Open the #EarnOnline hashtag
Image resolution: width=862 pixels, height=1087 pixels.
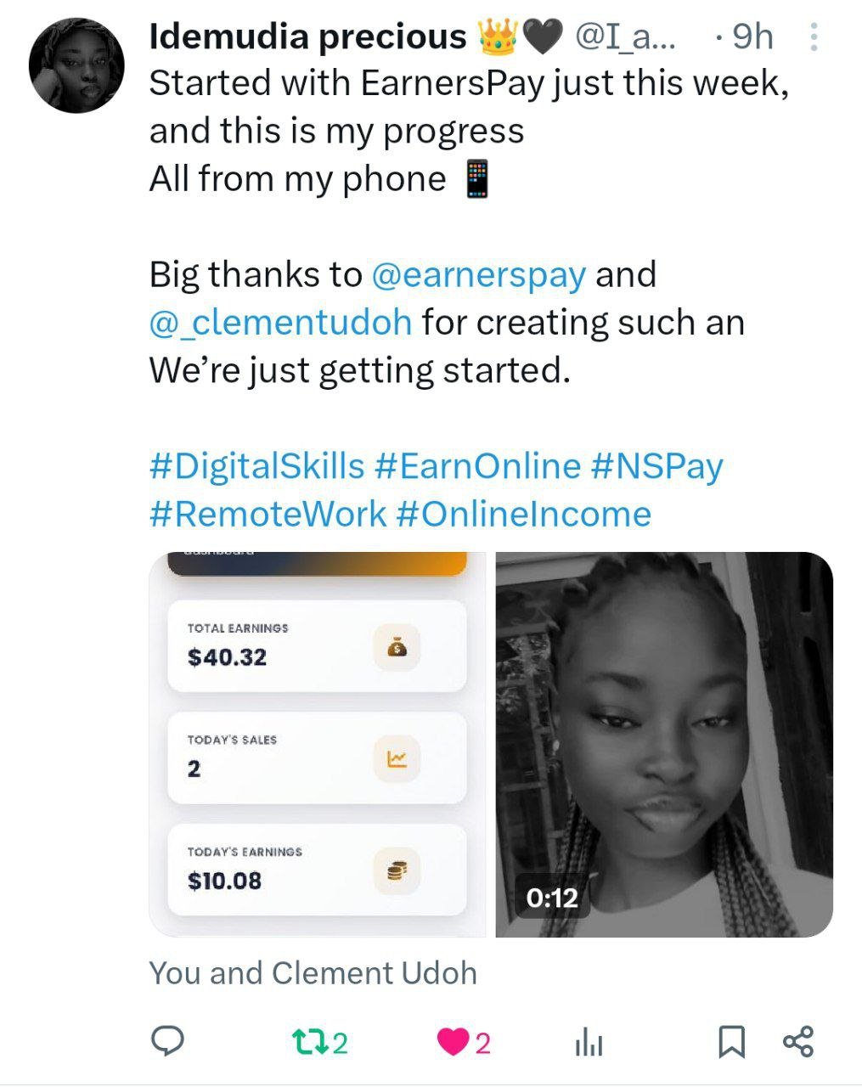[x=476, y=466]
